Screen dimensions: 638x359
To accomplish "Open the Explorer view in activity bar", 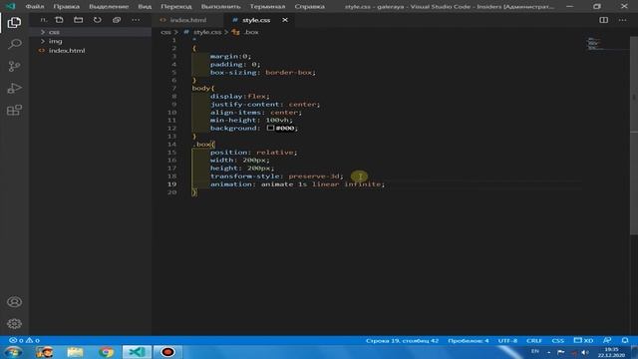I will [14, 22].
